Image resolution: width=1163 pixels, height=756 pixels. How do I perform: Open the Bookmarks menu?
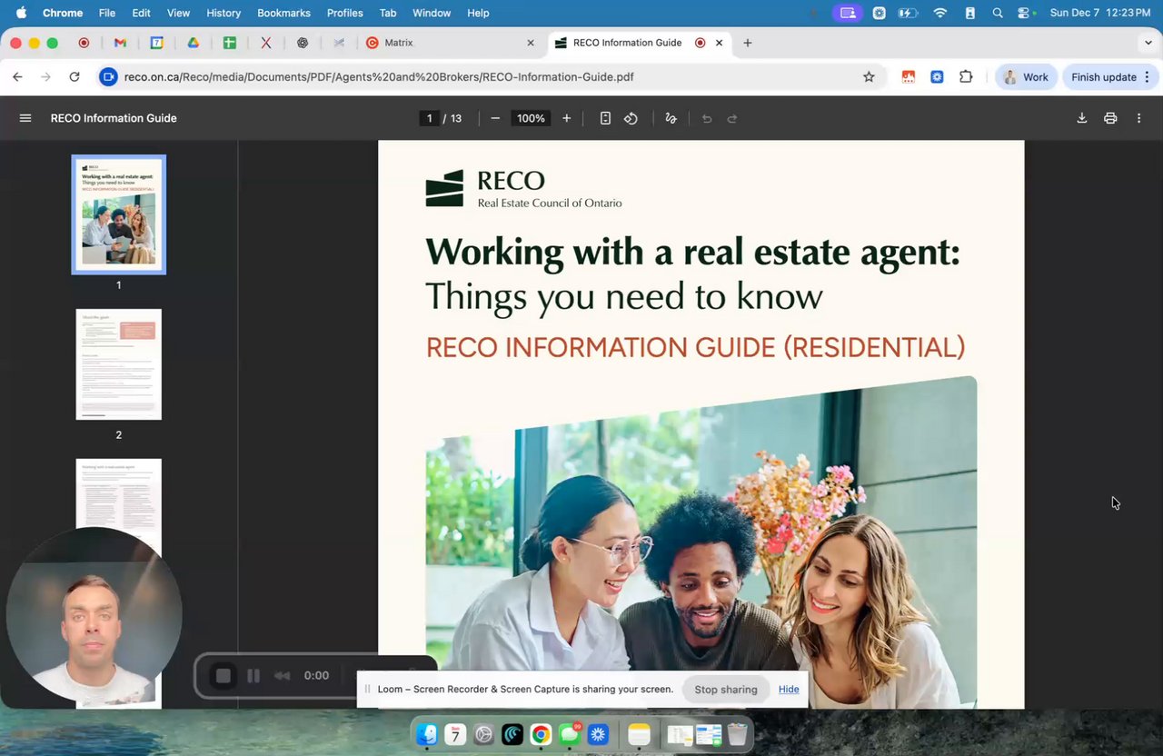tap(283, 13)
